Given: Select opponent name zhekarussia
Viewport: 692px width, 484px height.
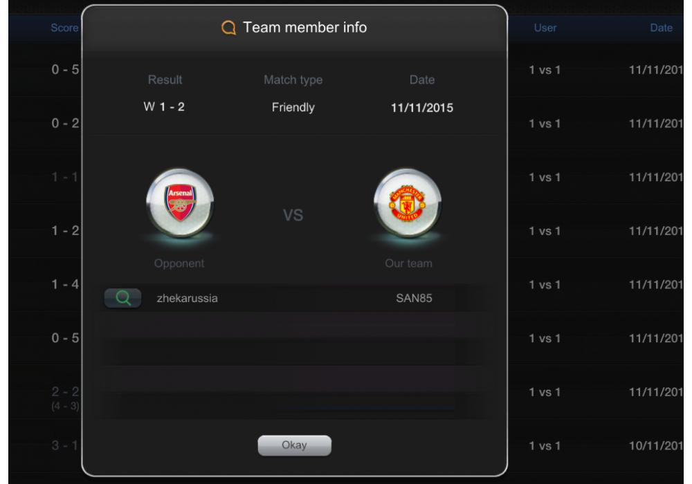Looking at the screenshot, I should (x=187, y=299).
